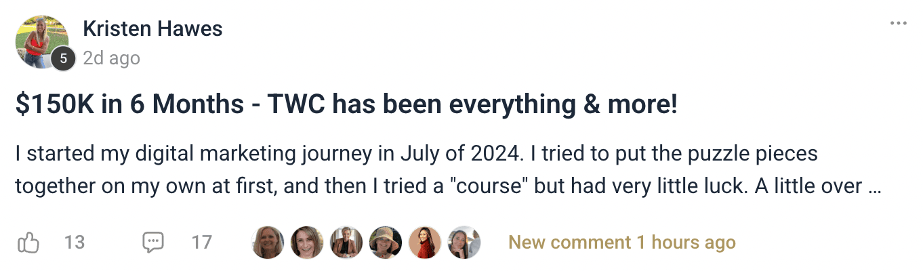Open the "$150K in 6 Months" post title
Viewport: 923px width, 271px height.
[x=346, y=105]
